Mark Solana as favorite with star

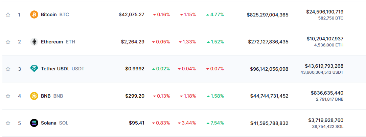tap(8, 123)
